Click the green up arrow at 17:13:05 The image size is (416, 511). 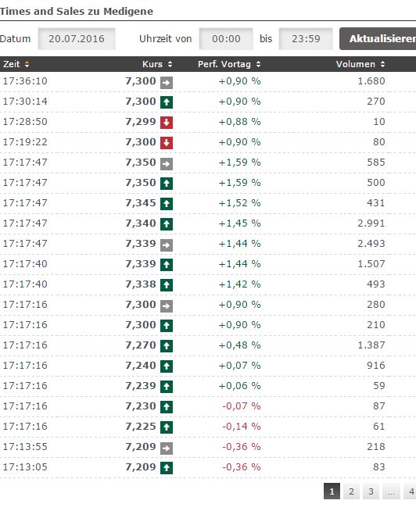click(167, 468)
